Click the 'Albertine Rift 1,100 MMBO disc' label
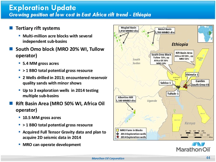Screen dimensions: 216x162 click(126, 99)
